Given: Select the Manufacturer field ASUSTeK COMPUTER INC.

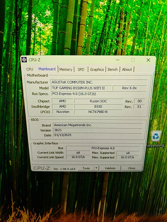Looking at the screenshot, I should click(x=99, y=82).
